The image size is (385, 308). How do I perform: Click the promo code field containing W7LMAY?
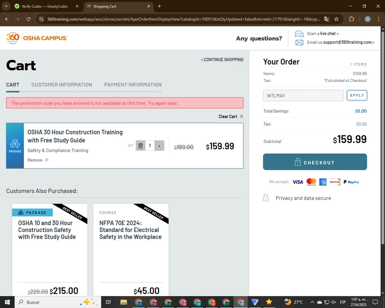click(x=303, y=95)
